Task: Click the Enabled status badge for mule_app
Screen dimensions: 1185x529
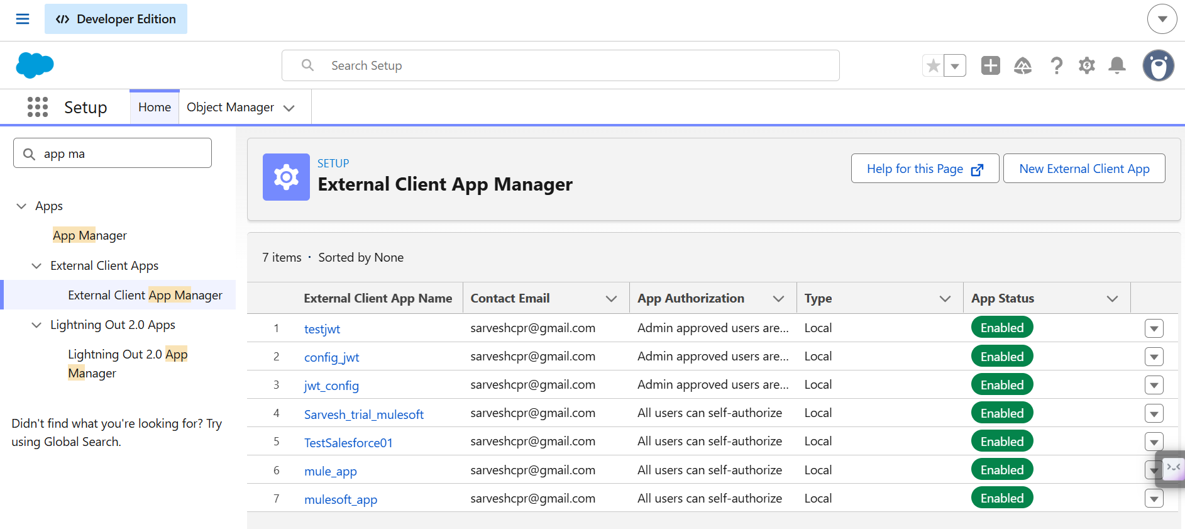Action: point(1002,470)
